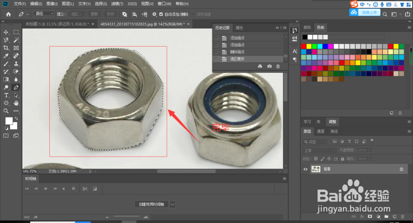Click the timeline zoom slider

click(126, 217)
